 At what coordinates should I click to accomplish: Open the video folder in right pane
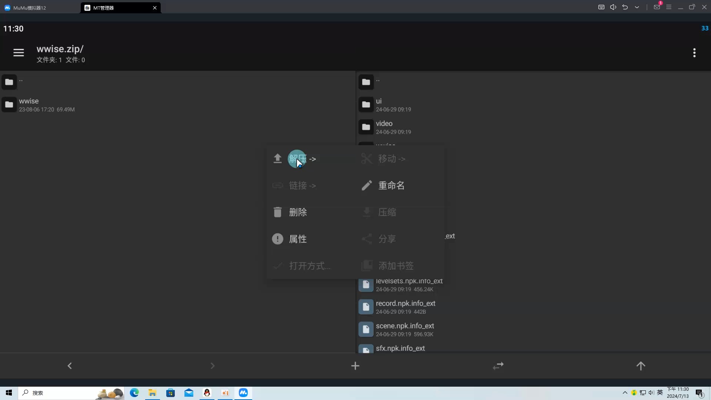point(534,127)
